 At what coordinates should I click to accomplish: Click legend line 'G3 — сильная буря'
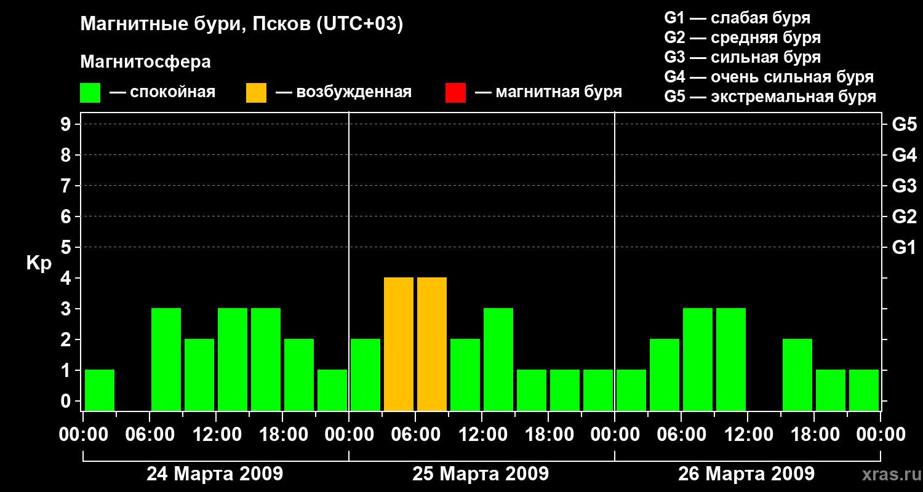[742, 57]
